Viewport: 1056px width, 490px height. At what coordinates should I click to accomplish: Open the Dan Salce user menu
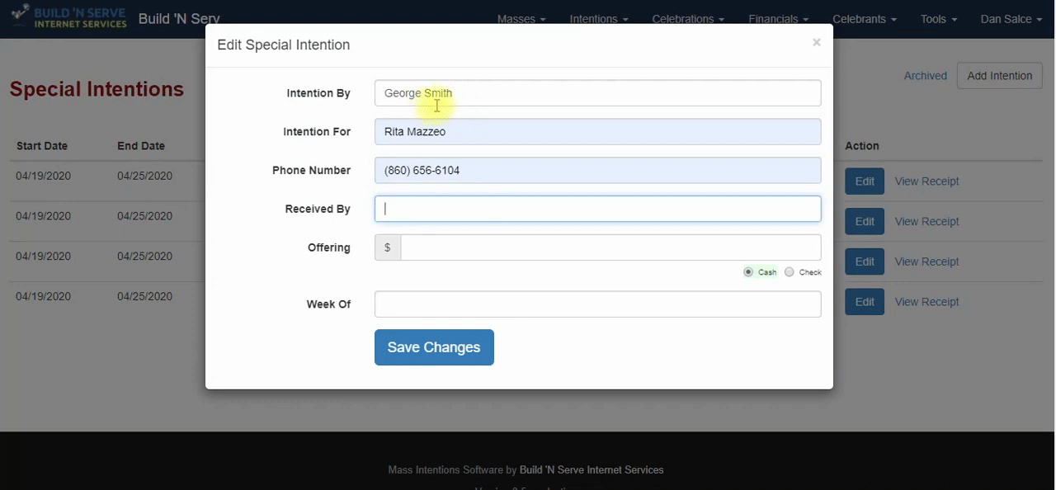coord(1011,19)
